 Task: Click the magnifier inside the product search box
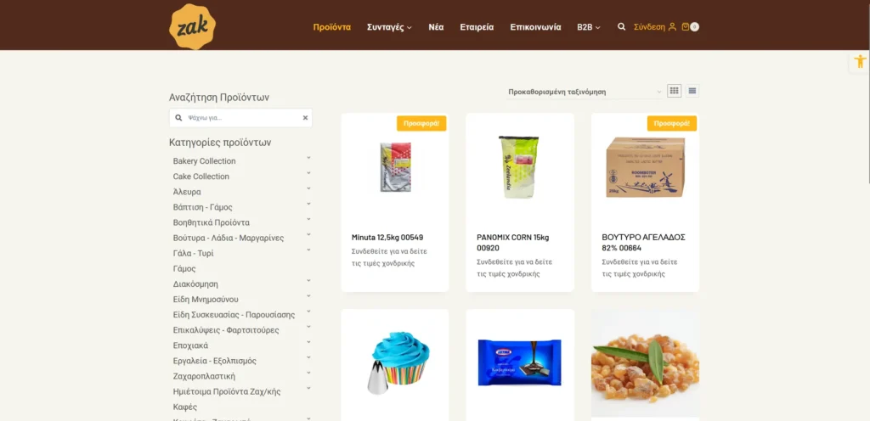178,118
